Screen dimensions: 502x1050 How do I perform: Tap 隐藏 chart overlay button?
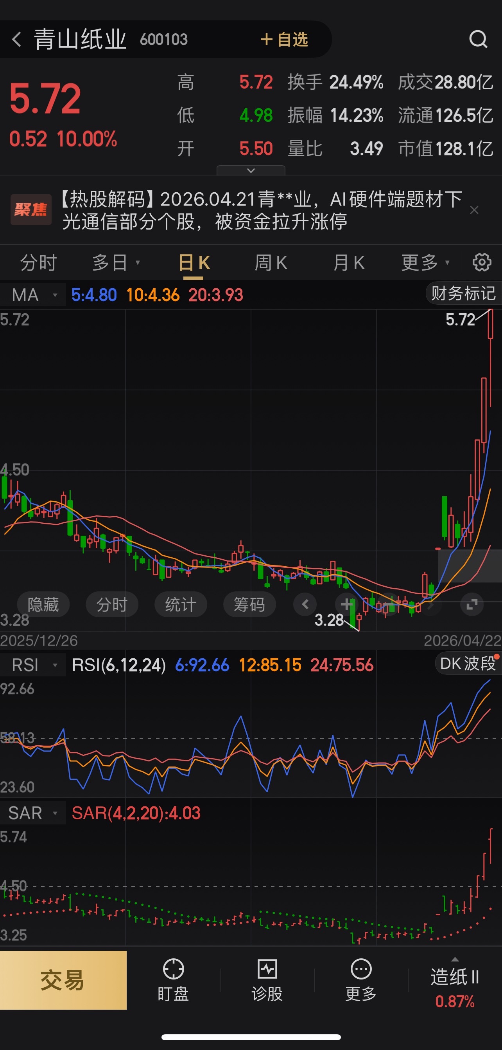pyautogui.click(x=43, y=604)
